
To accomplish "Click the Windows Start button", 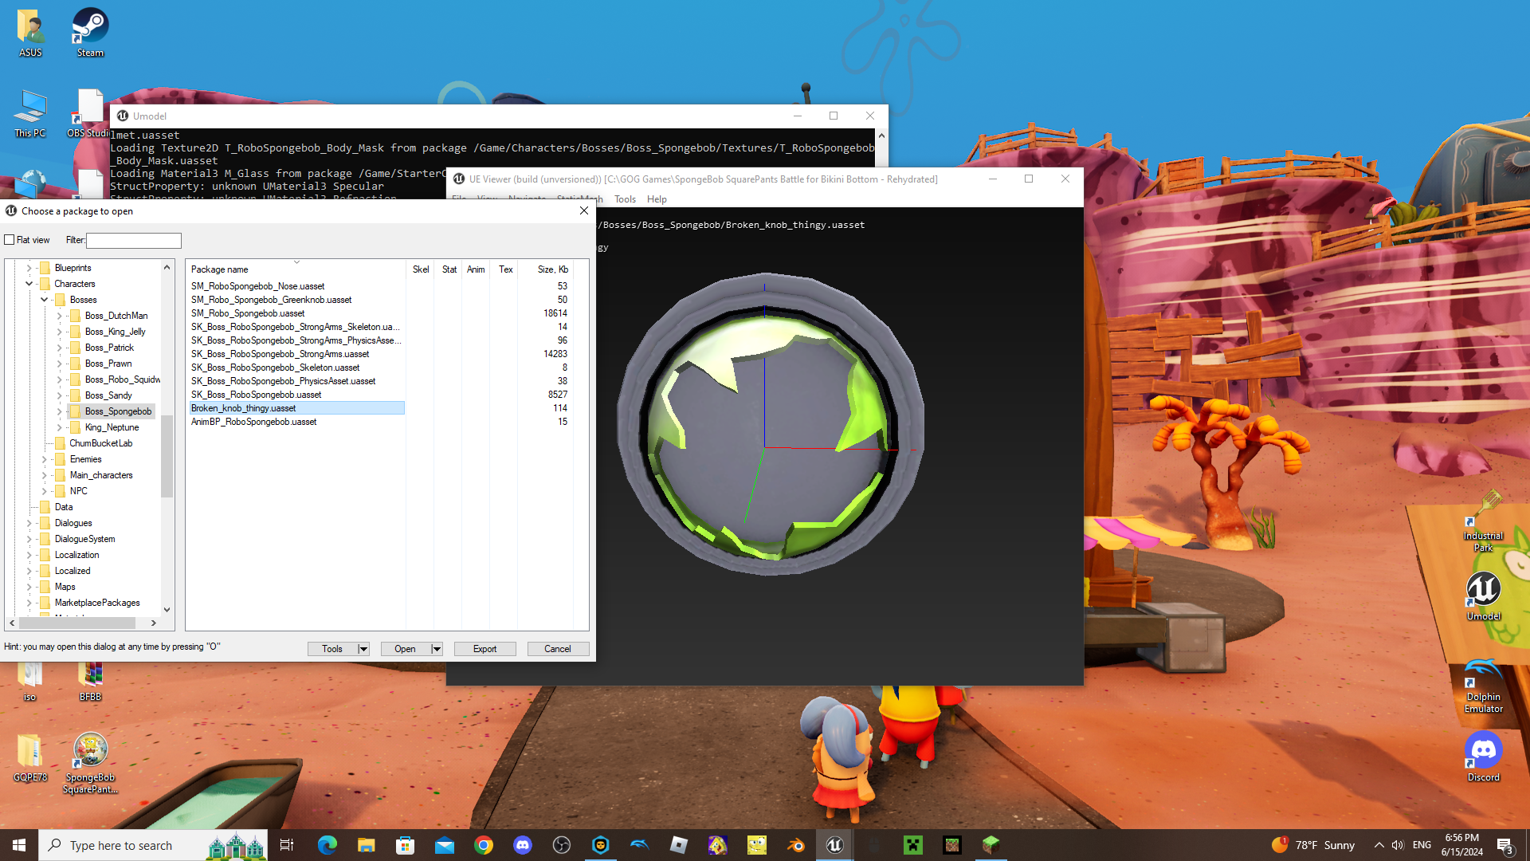I will click(19, 845).
